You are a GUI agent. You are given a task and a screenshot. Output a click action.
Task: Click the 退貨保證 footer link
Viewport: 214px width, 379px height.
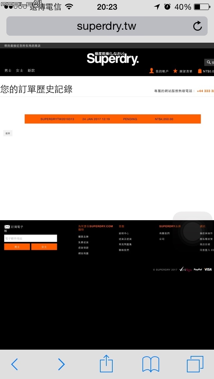pyautogui.click(x=83, y=248)
